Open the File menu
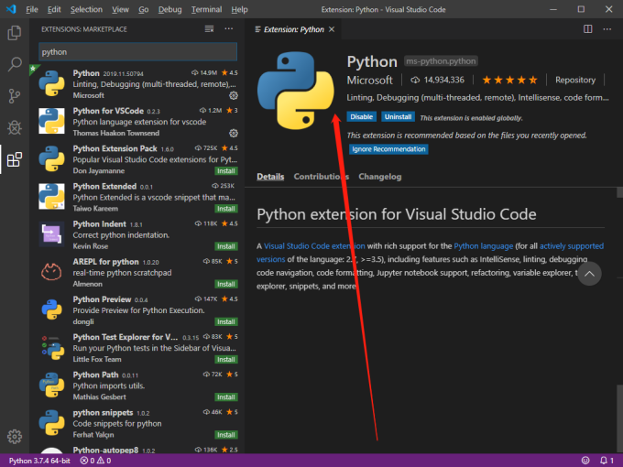Viewport: 623px width, 467px height. 32,9
